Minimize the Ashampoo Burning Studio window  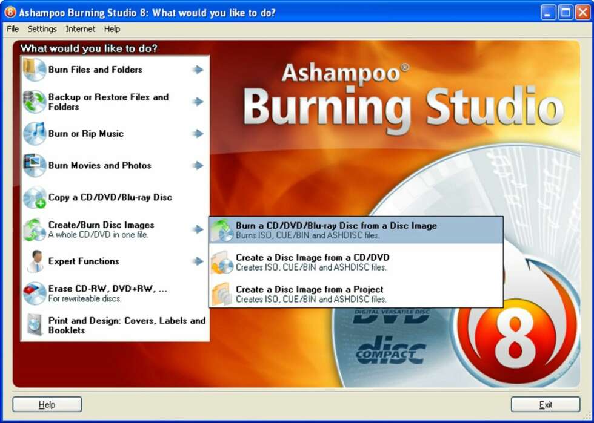tap(548, 13)
